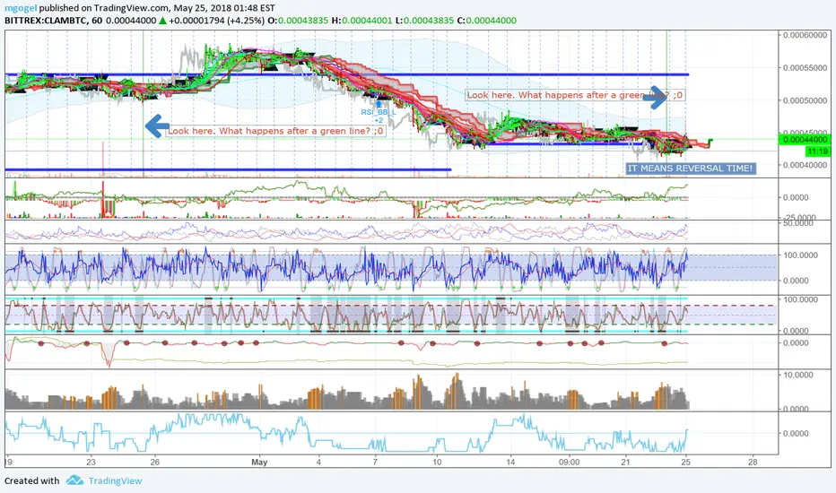
Task: Select the left-pointing blue arrow drawing
Action: pos(157,126)
